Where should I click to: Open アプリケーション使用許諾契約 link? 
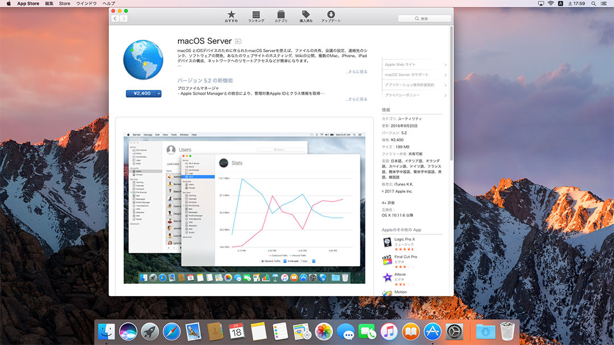point(414,85)
